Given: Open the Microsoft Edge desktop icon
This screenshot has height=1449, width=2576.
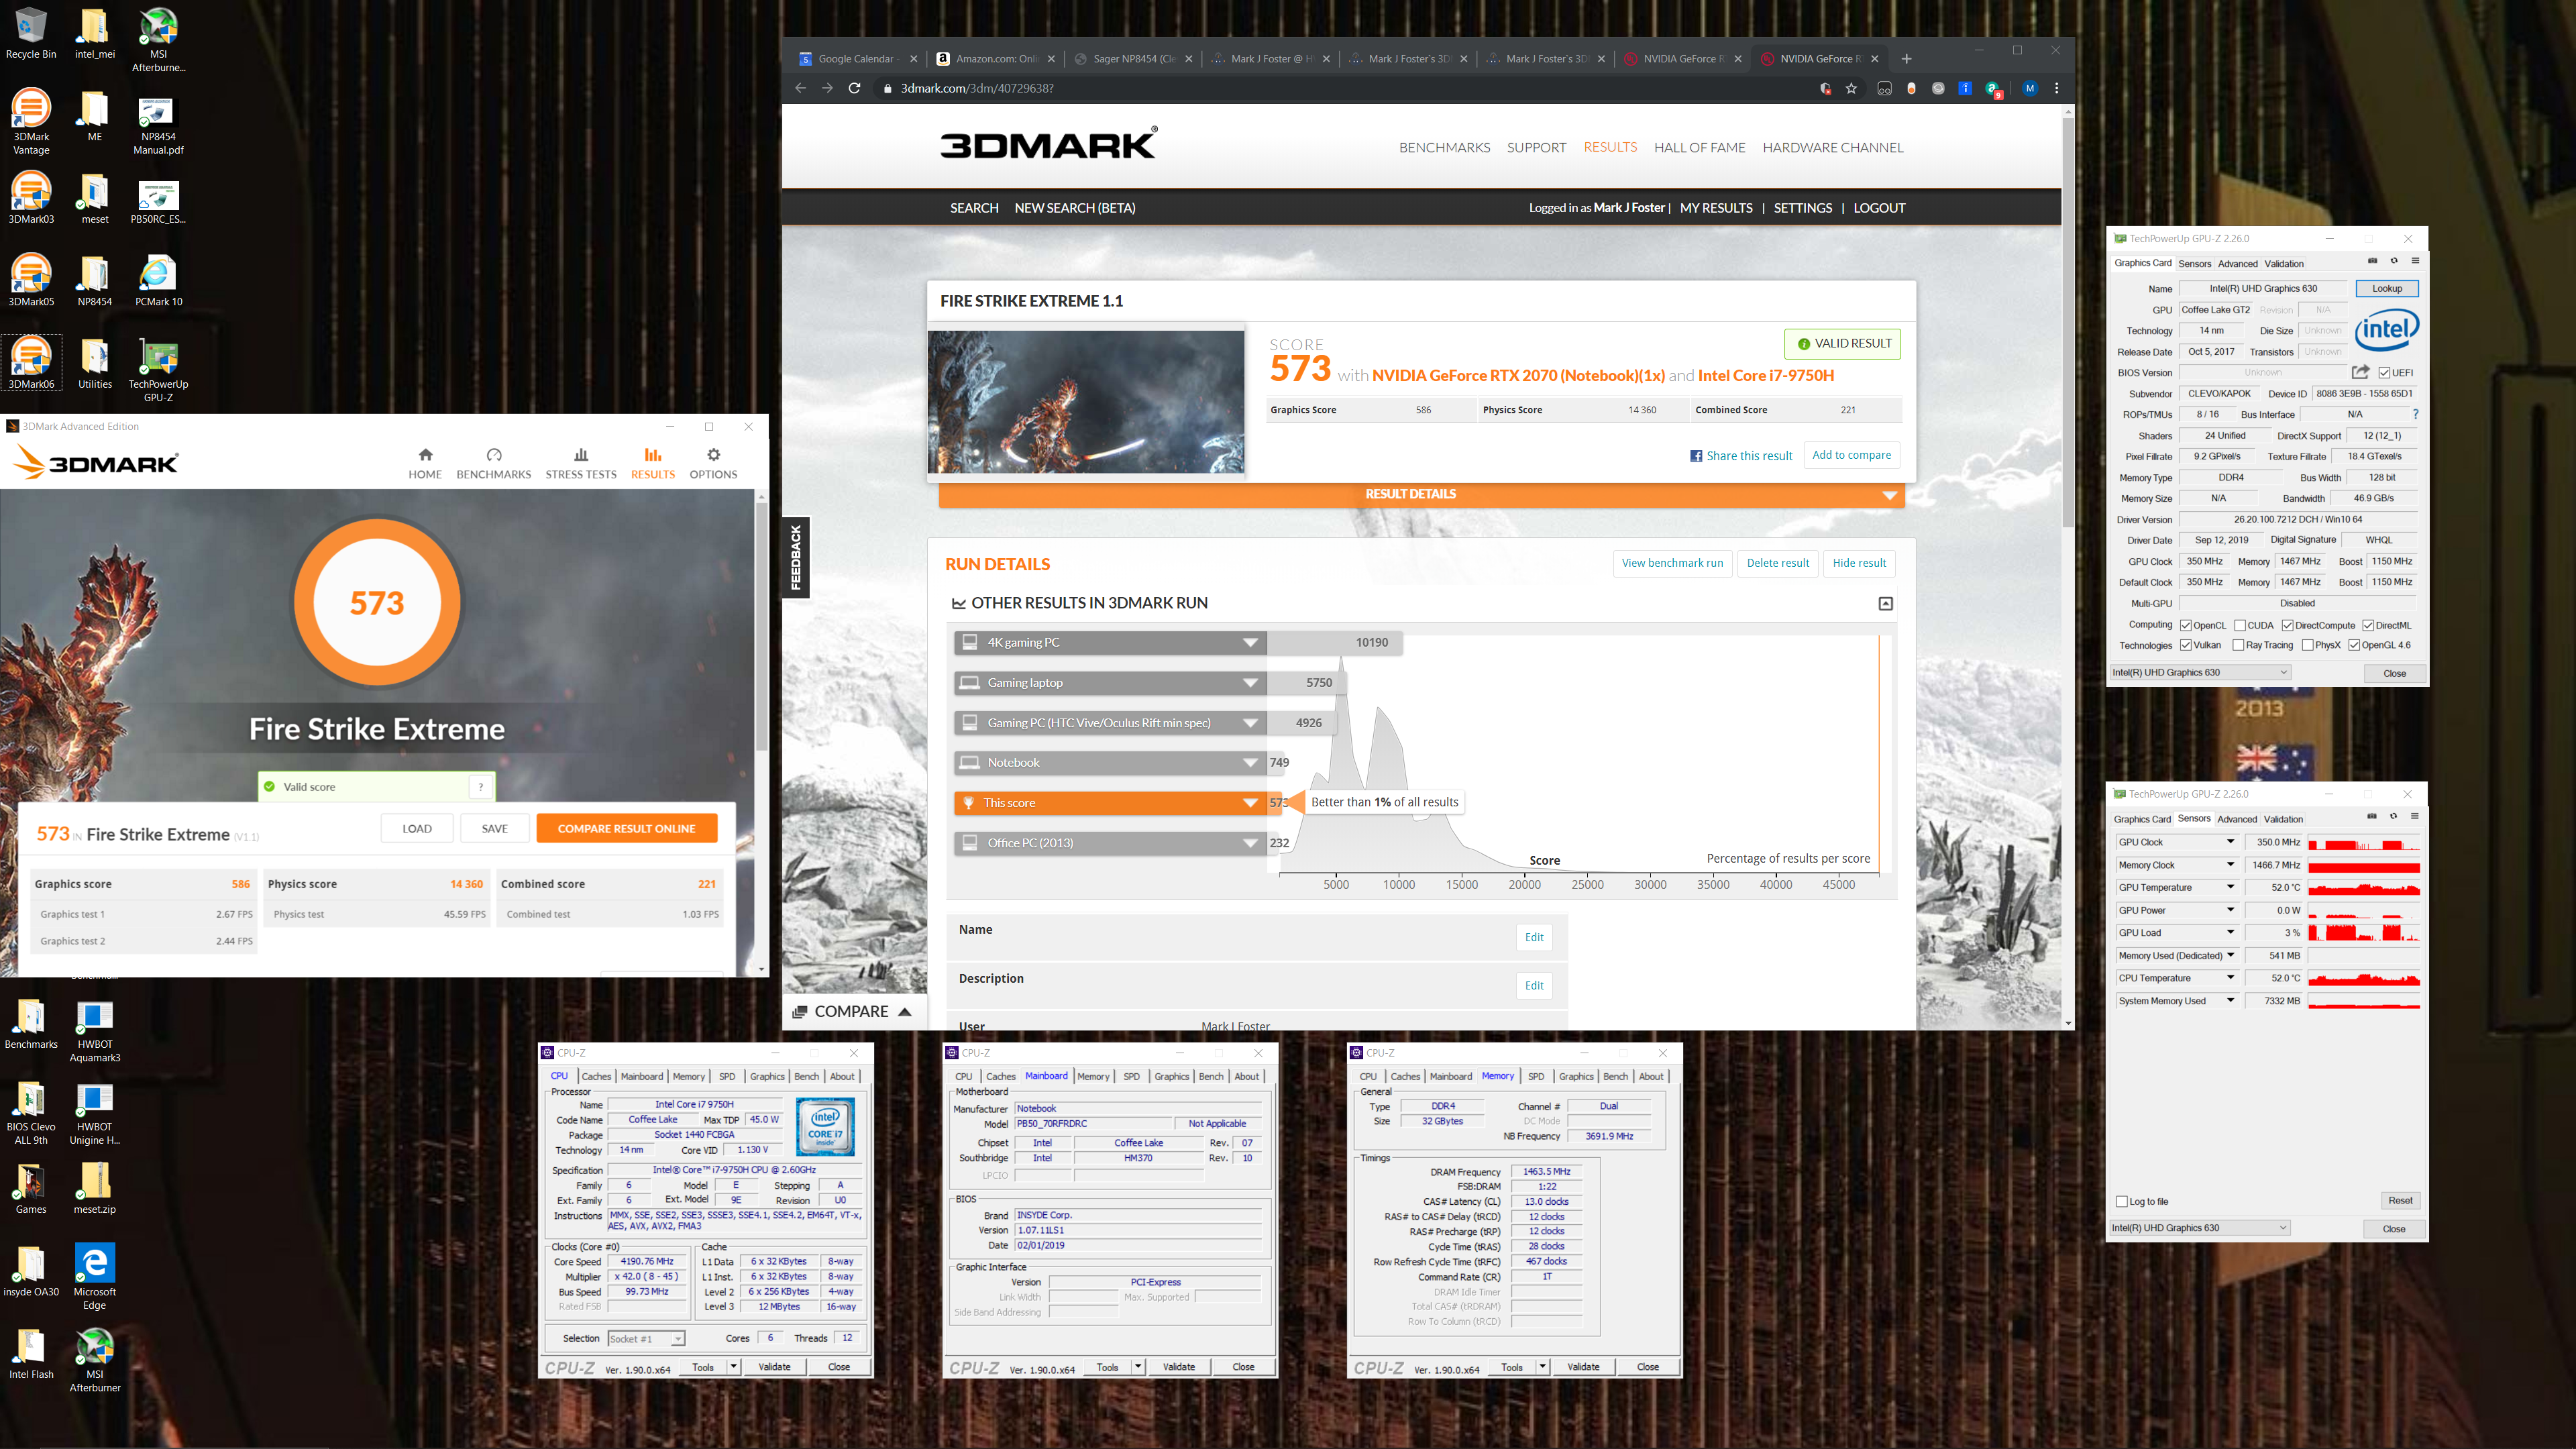Looking at the screenshot, I should [x=95, y=1277].
